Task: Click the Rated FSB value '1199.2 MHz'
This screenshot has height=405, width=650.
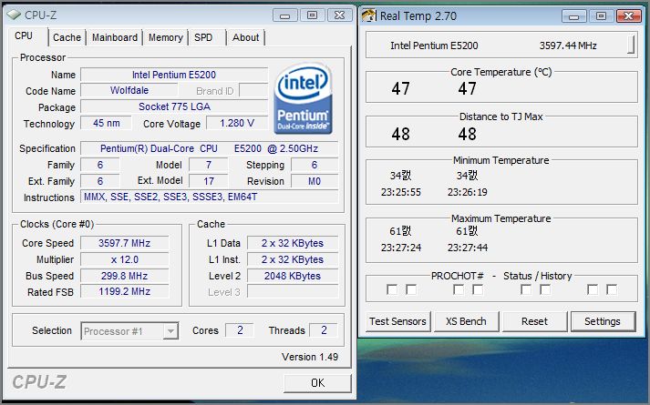Action: [x=124, y=291]
